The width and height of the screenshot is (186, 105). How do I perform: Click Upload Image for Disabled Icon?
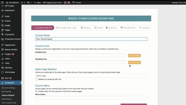[x=134, y=62]
